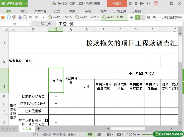Click the fx insert function icon
The image size is (184, 137).
point(49,24)
